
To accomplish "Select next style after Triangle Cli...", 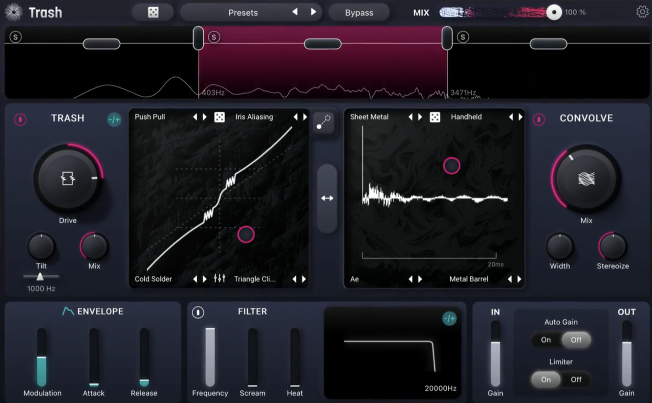I will 304,279.
